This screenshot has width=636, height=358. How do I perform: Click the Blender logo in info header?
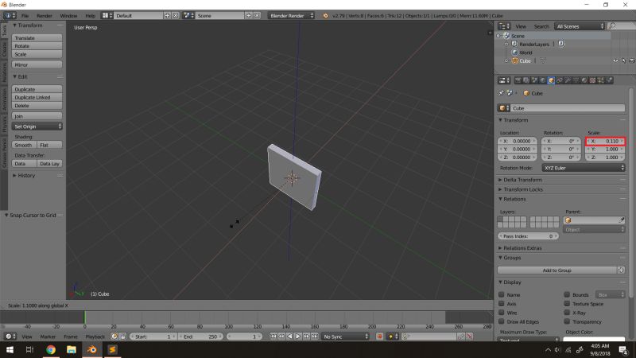coord(325,15)
